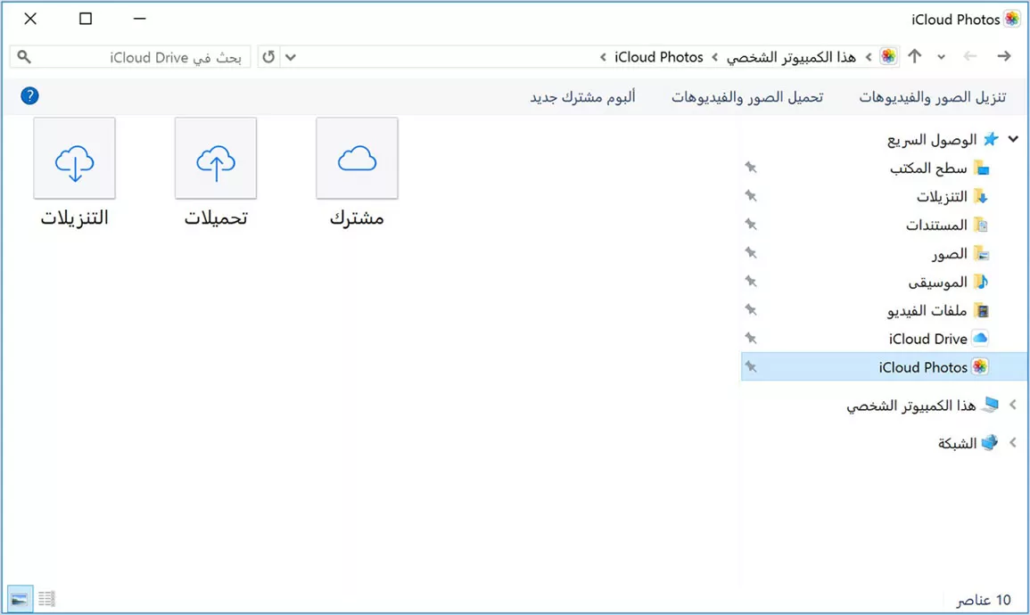Screen dimensions: 1030x615
Task: Click the title bar iCloud Photos icon
Action: pyautogui.click(x=1012, y=19)
